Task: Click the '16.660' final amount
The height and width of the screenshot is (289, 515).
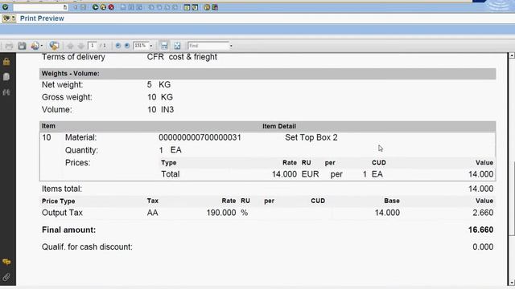Action: click(481, 230)
